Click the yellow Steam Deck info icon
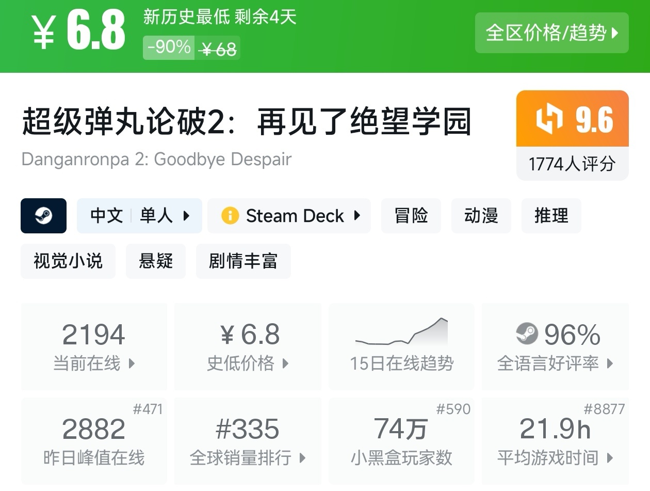The height and width of the screenshot is (491, 650). pyautogui.click(x=230, y=216)
